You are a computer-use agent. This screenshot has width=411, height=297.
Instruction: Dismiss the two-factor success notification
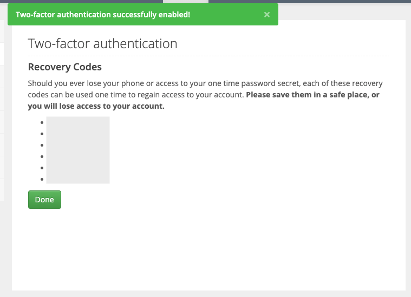[x=267, y=15]
